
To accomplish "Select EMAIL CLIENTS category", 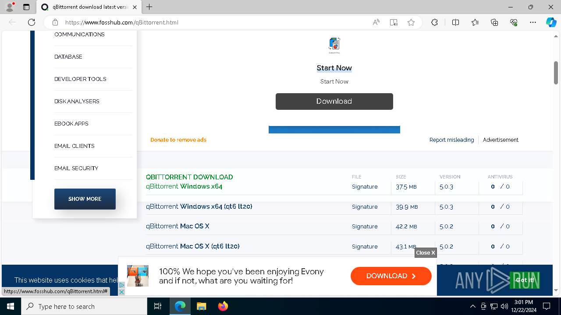I will (75, 146).
